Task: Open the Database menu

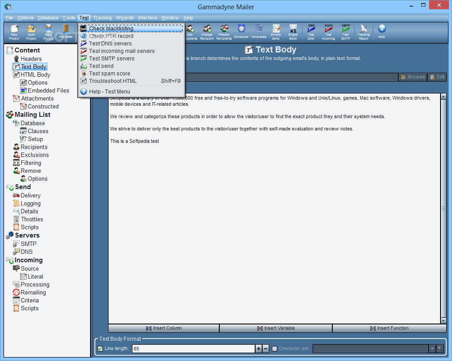Action: tap(48, 18)
